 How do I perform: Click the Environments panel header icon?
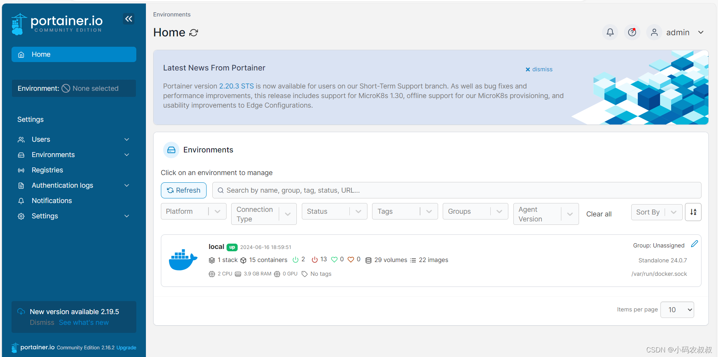pyautogui.click(x=171, y=150)
